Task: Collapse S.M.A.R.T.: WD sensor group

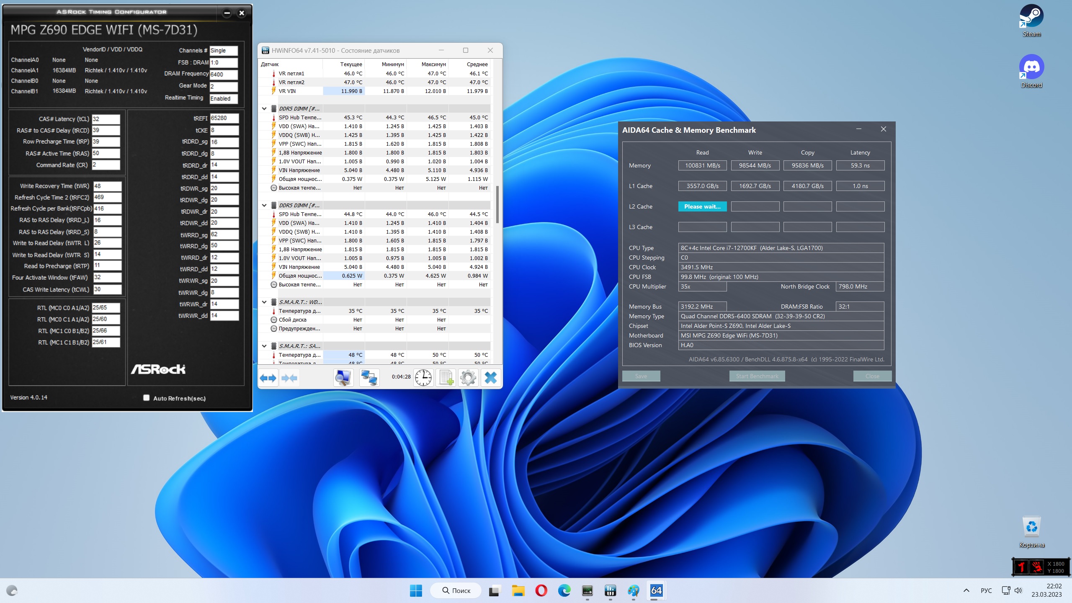Action: [x=264, y=302]
